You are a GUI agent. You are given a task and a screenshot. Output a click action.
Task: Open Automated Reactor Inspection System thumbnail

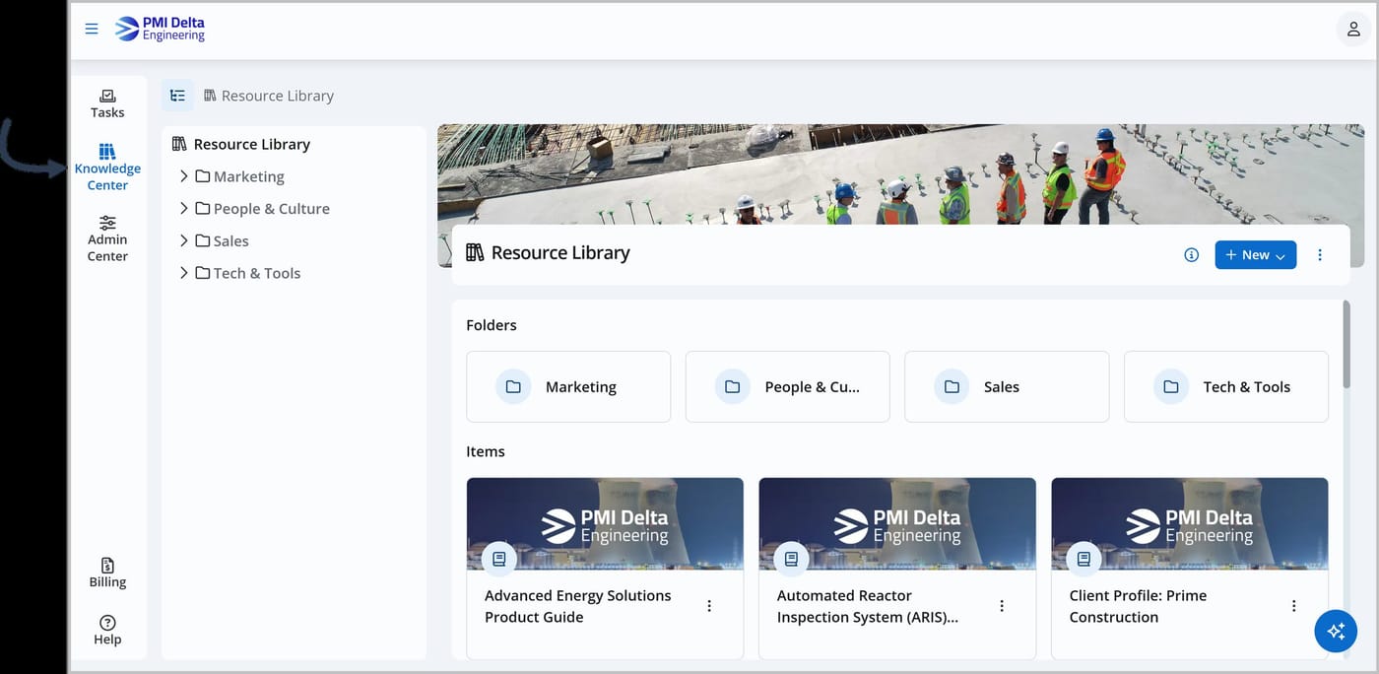point(897,524)
